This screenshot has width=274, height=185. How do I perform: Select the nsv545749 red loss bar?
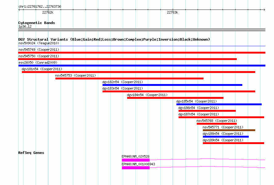coord(142,53)
